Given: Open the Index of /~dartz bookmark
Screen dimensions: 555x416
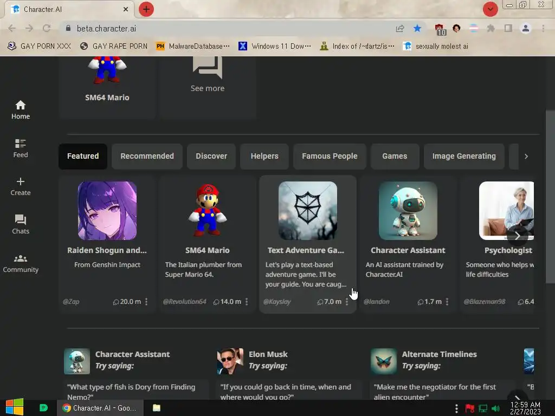Looking at the screenshot, I should click(357, 47).
